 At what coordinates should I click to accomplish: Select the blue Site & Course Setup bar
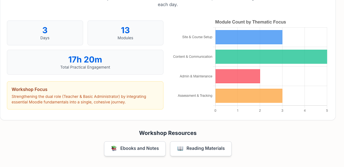click(249, 37)
